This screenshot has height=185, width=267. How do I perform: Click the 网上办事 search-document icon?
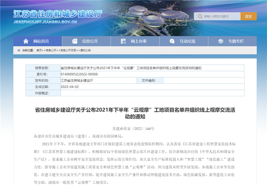point(124,41)
